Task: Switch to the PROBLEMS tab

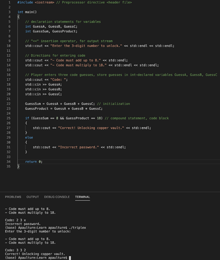Action: point(13,197)
